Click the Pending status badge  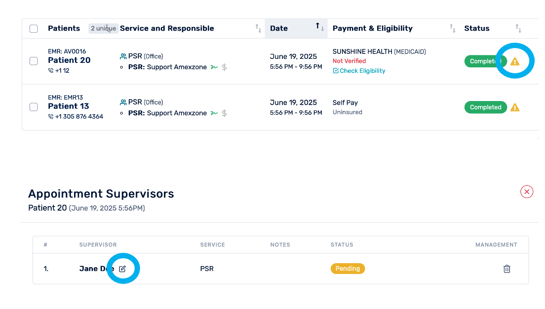(x=348, y=269)
